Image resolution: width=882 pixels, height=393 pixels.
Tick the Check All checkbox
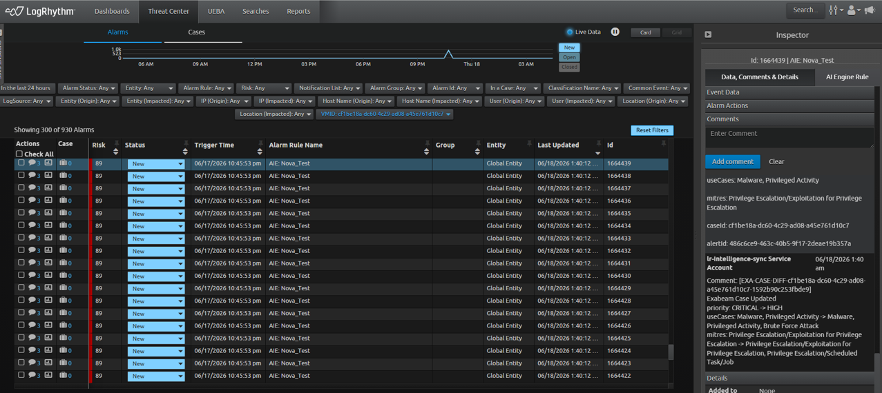pos(19,154)
